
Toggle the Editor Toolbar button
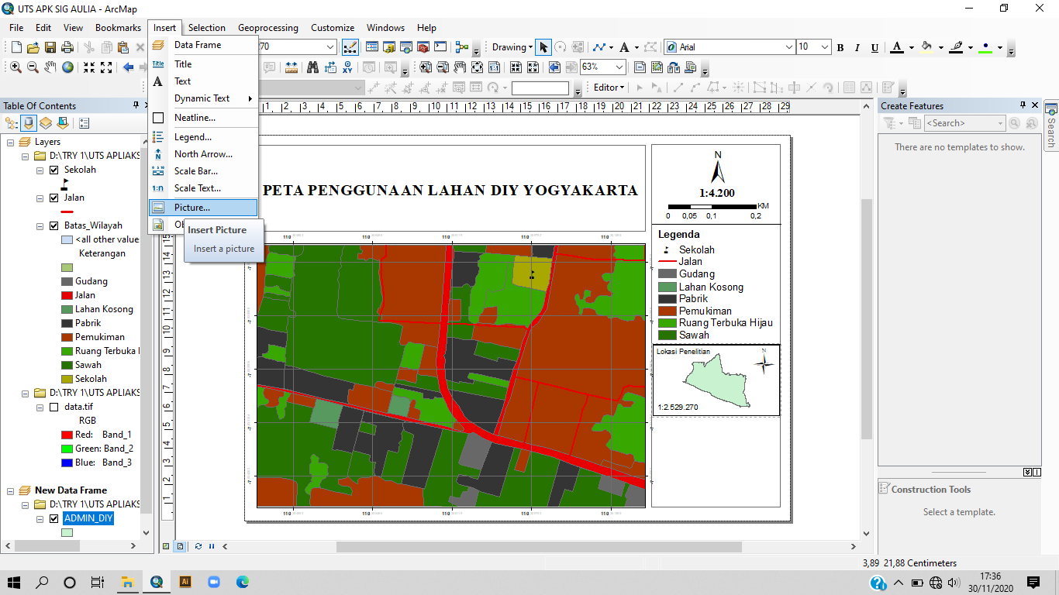pos(350,47)
